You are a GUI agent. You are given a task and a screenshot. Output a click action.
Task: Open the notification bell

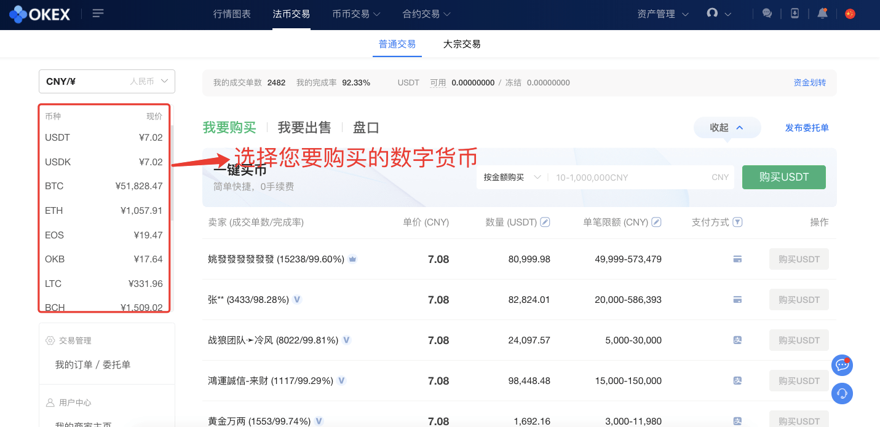click(822, 14)
